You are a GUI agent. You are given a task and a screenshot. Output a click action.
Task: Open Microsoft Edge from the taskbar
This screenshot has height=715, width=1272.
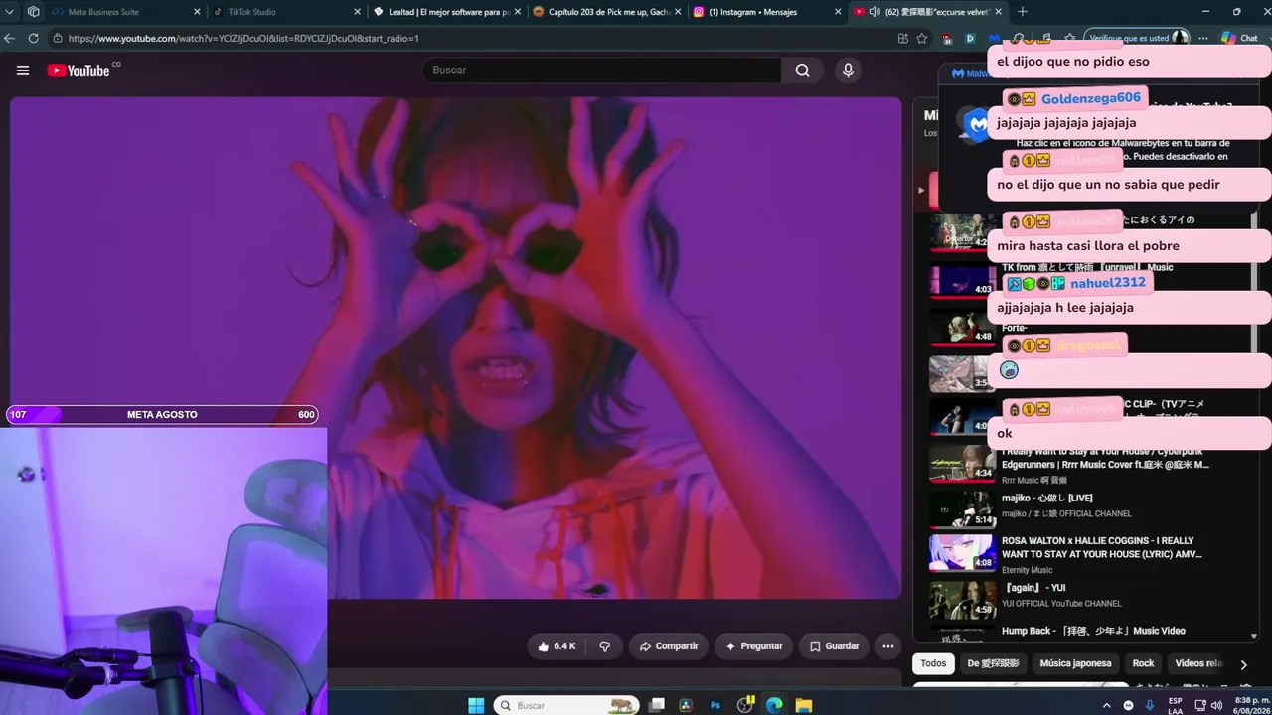tap(774, 705)
